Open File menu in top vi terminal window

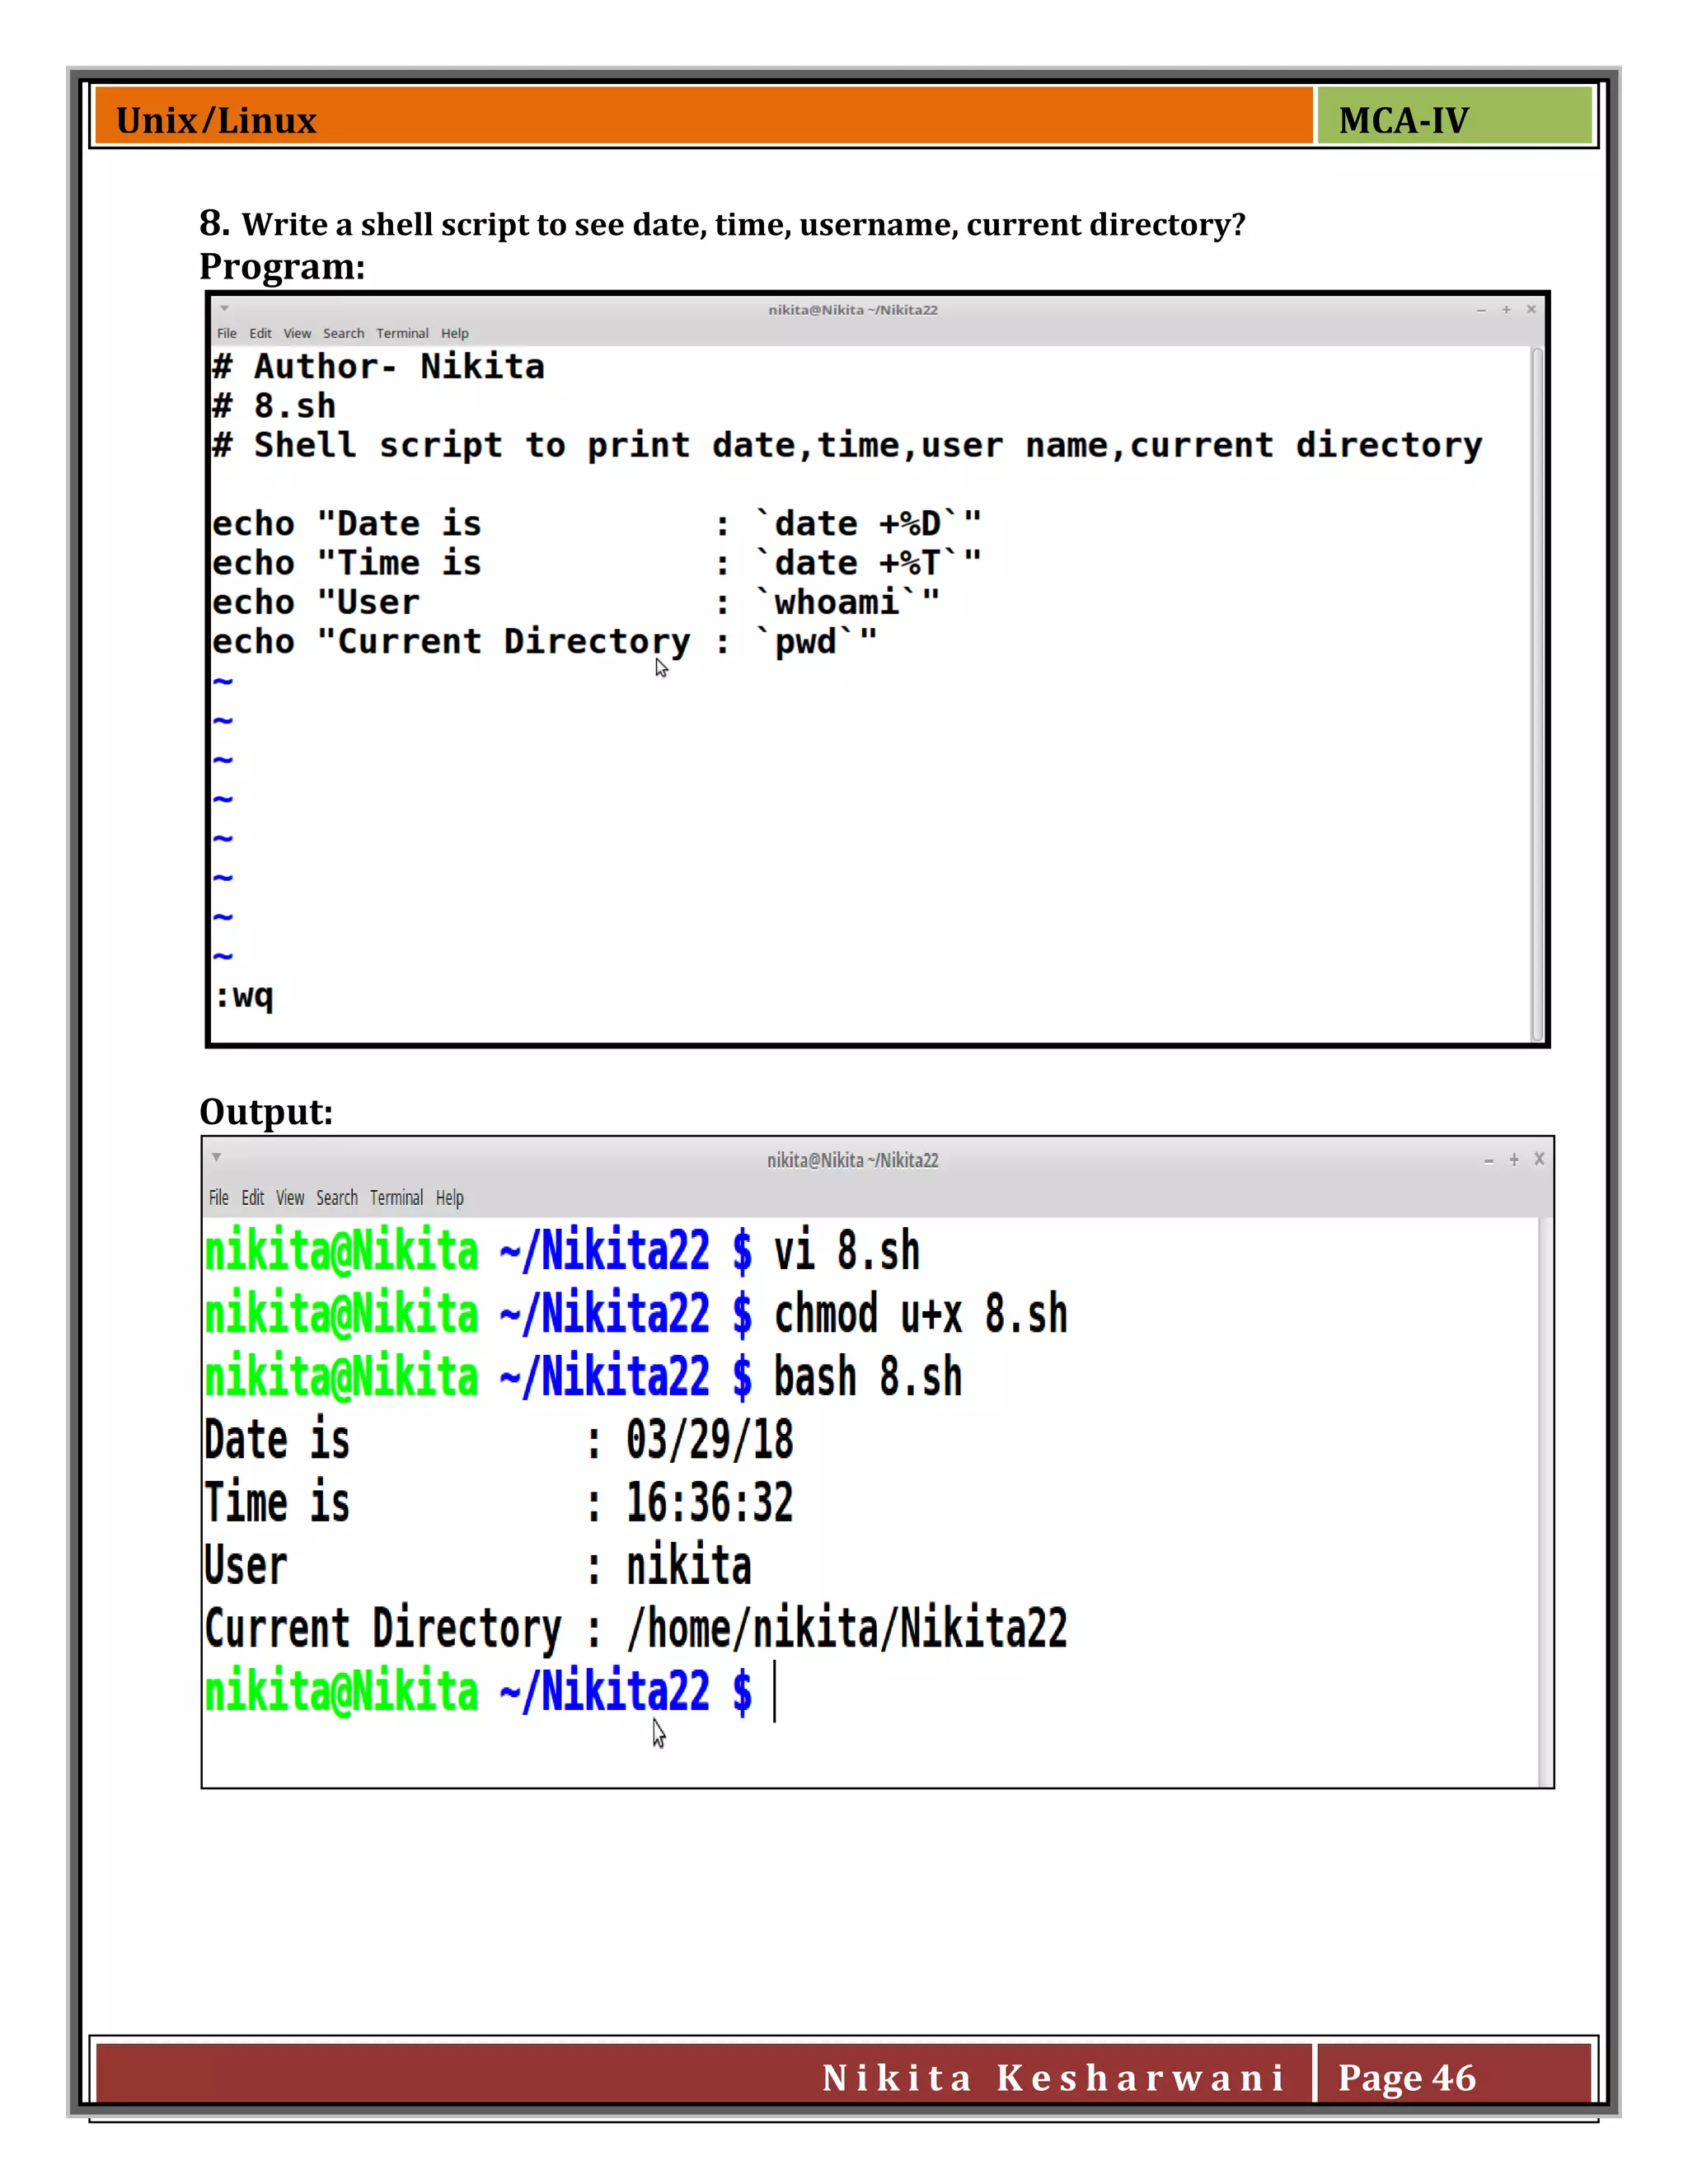[227, 333]
